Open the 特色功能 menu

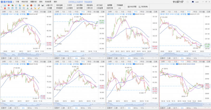(25, 2)
